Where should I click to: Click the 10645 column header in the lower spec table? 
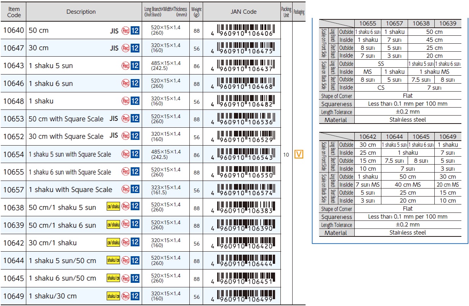coord(421,137)
